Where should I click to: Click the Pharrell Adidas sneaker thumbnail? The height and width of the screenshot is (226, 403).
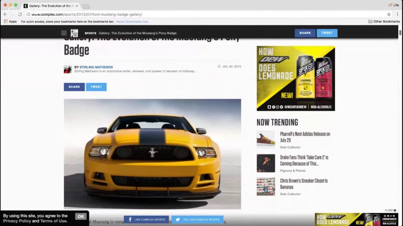click(x=266, y=140)
